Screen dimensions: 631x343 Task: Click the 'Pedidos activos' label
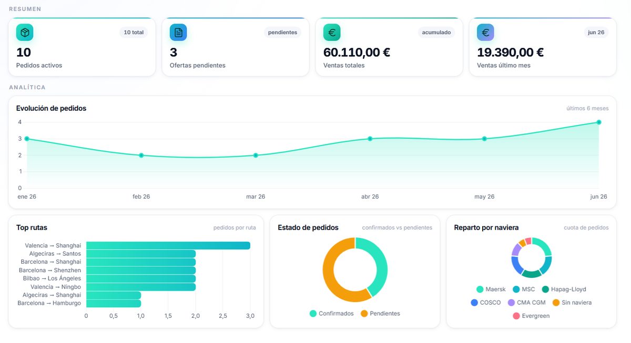(39, 66)
